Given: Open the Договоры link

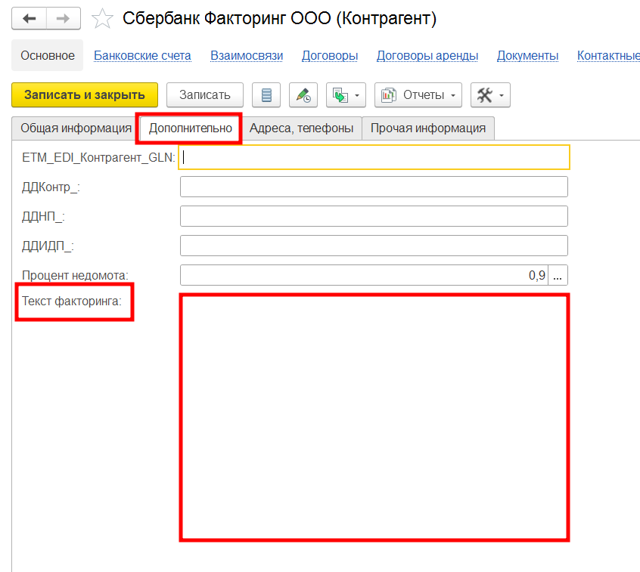Looking at the screenshot, I should (x=330, y=55).
